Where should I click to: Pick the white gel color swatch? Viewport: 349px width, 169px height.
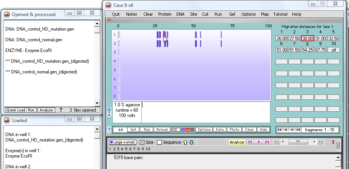click(x=178, y=130)
